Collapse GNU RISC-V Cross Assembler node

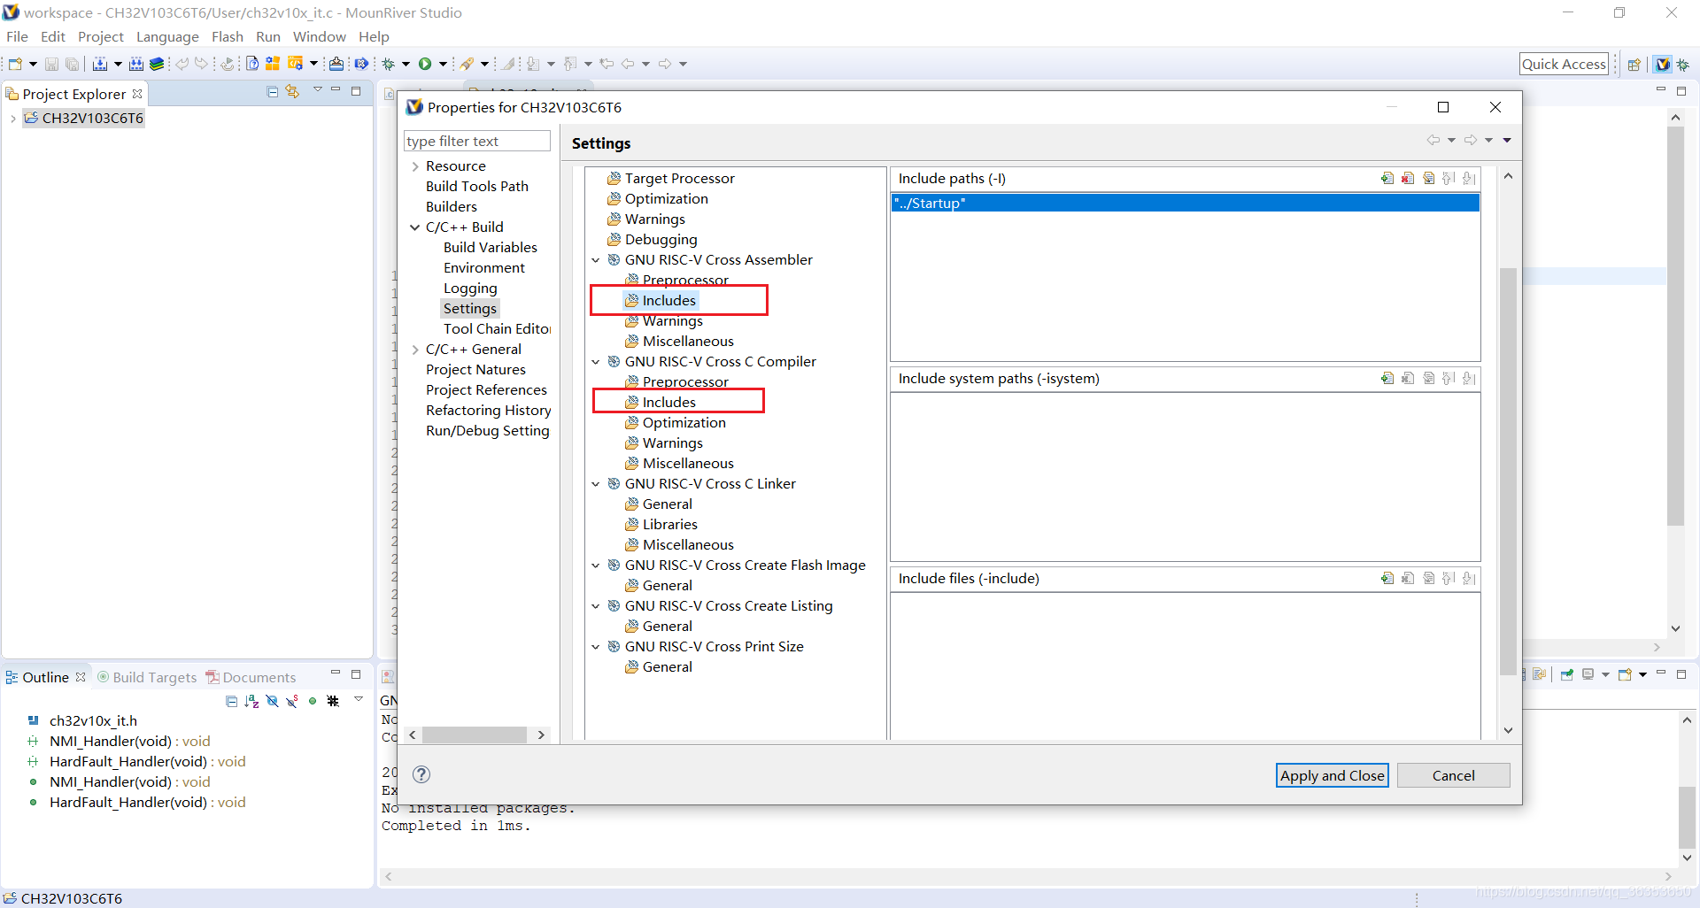596,260
